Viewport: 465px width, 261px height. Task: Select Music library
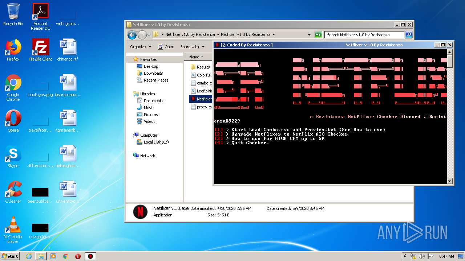(145, 108)
